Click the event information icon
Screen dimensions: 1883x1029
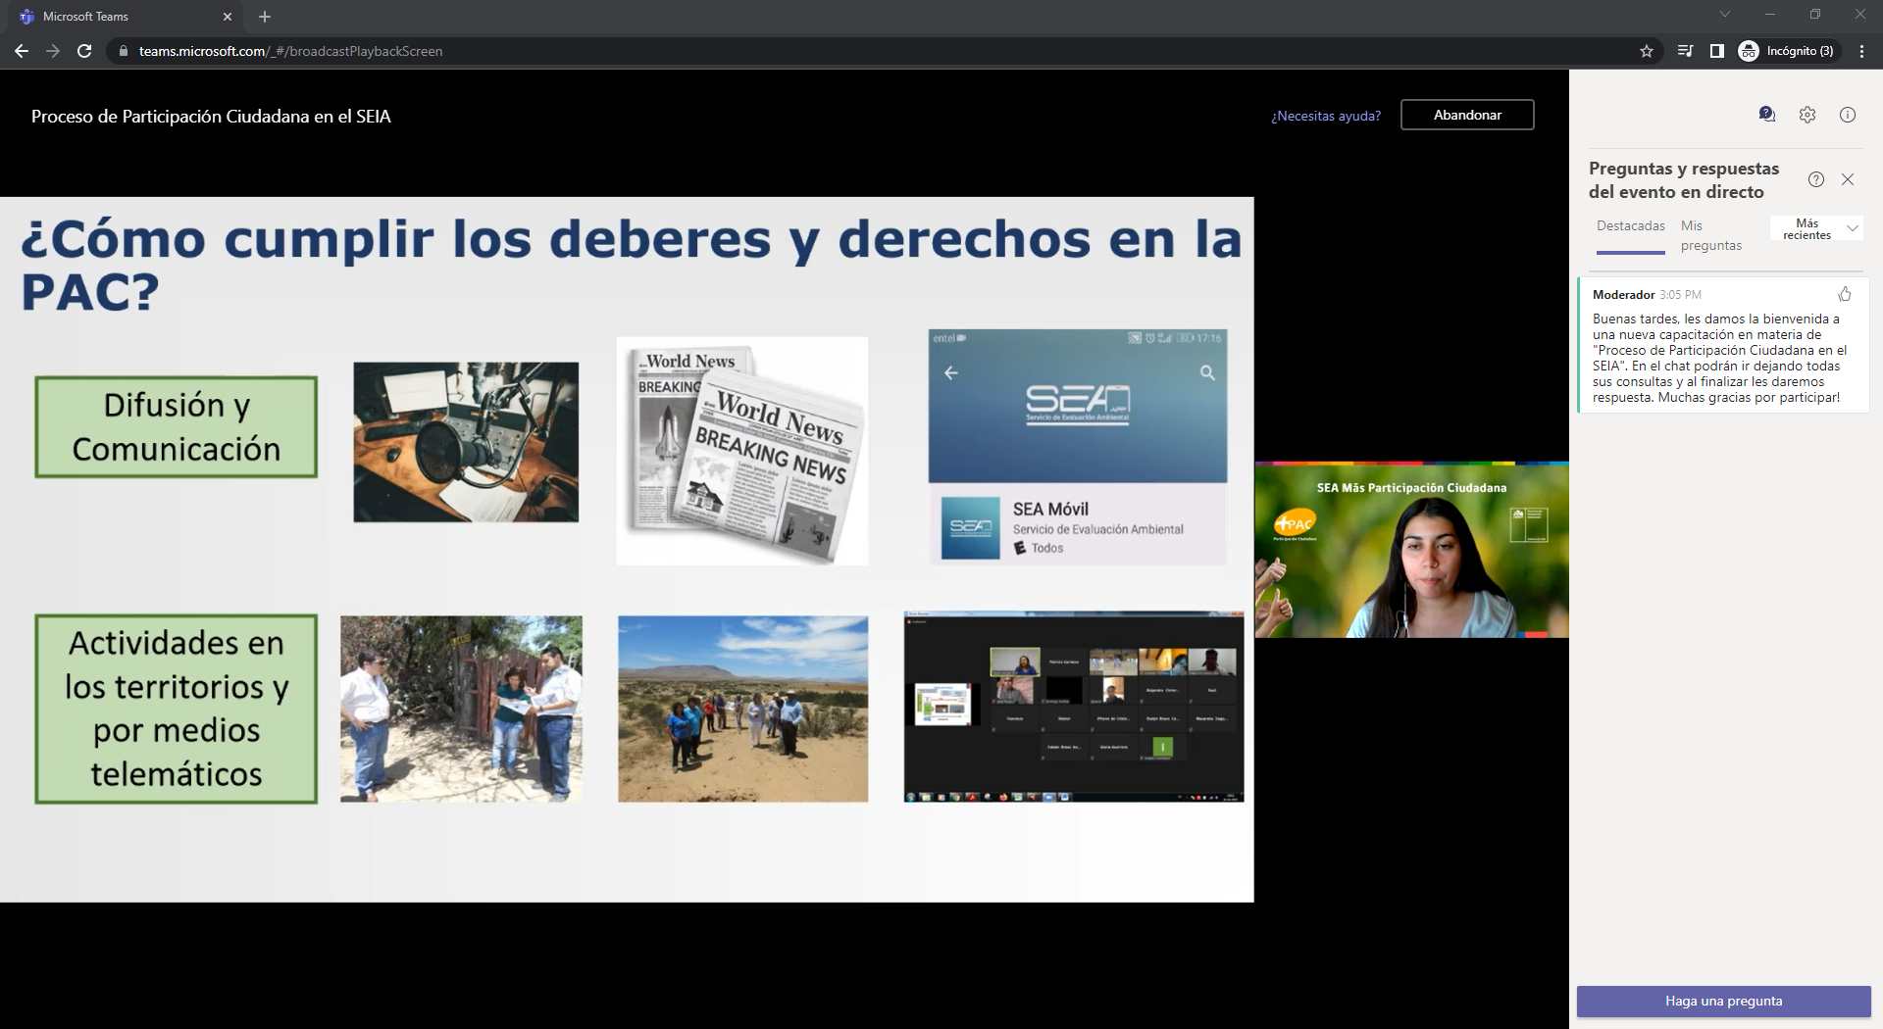1848,115
